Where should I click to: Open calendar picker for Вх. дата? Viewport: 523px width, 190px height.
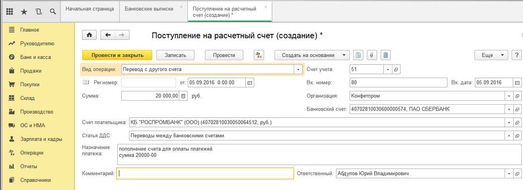[518, 83]
